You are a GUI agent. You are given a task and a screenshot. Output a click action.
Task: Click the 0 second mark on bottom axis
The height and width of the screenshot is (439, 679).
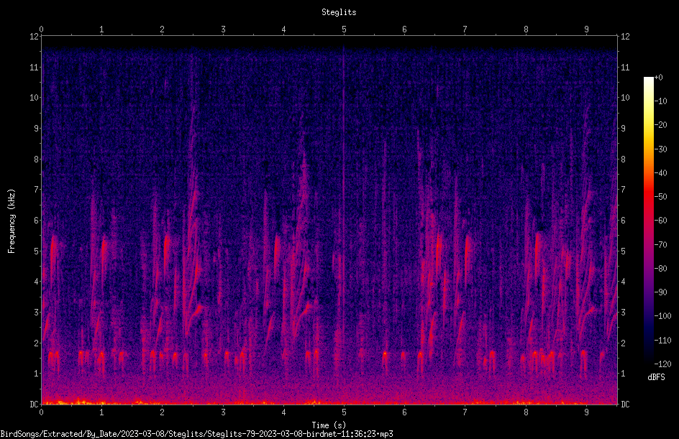[x=41, y=412]
